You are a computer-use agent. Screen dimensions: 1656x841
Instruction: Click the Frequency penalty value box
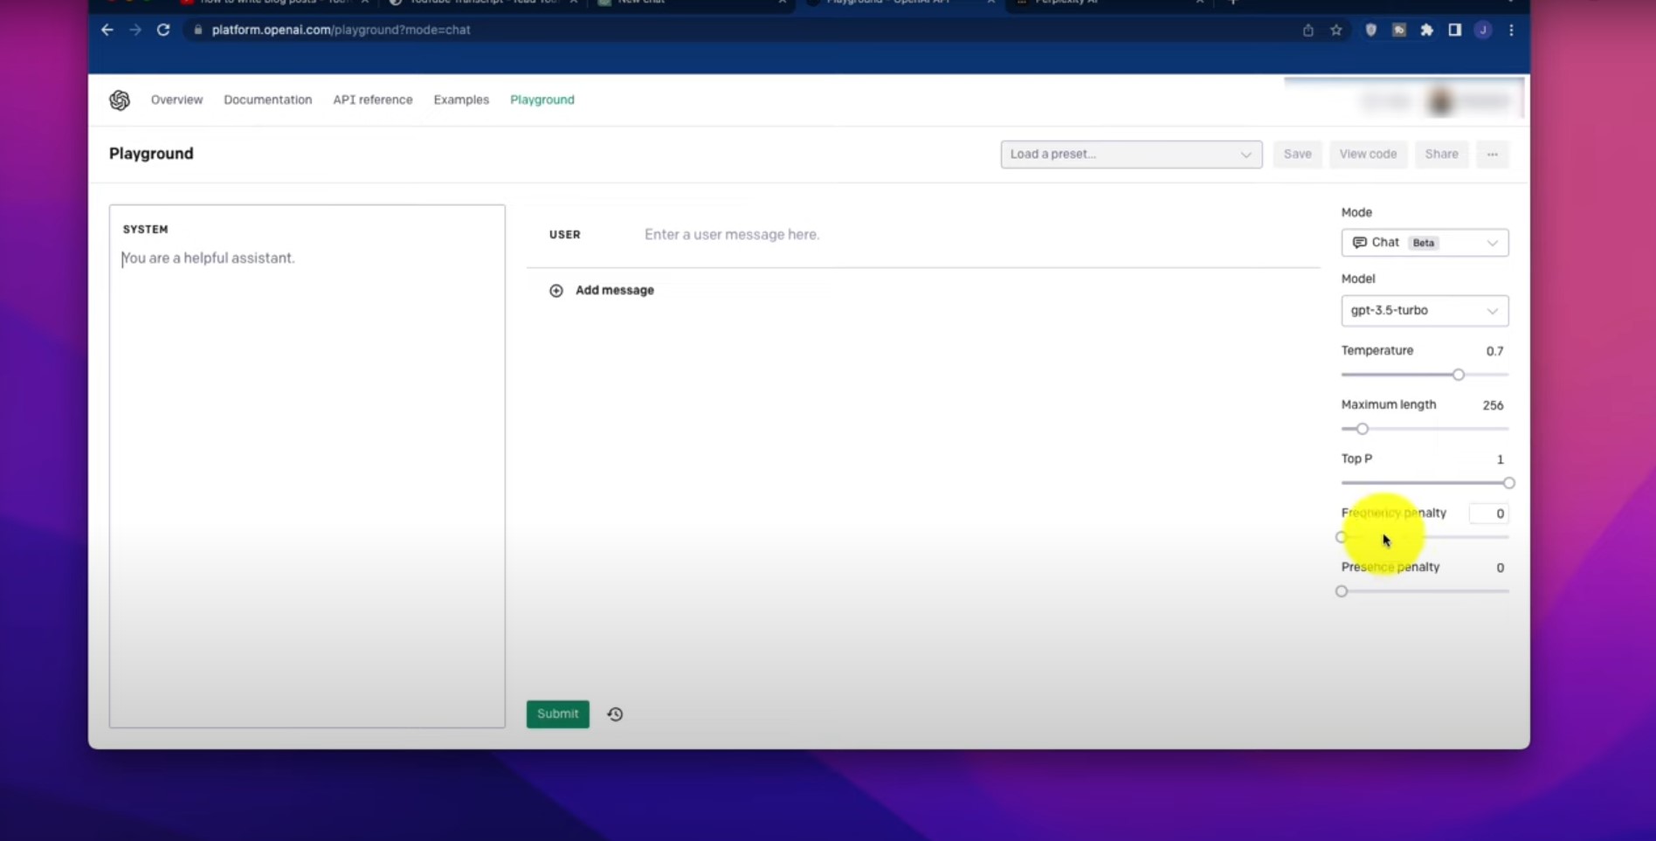point(1488,514)
